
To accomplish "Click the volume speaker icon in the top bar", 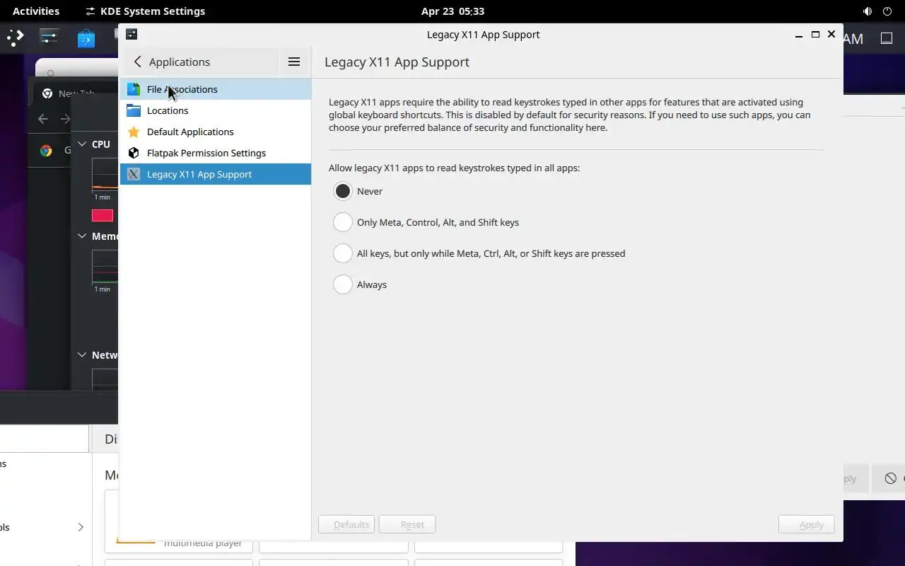I will [x=868, y=11].
